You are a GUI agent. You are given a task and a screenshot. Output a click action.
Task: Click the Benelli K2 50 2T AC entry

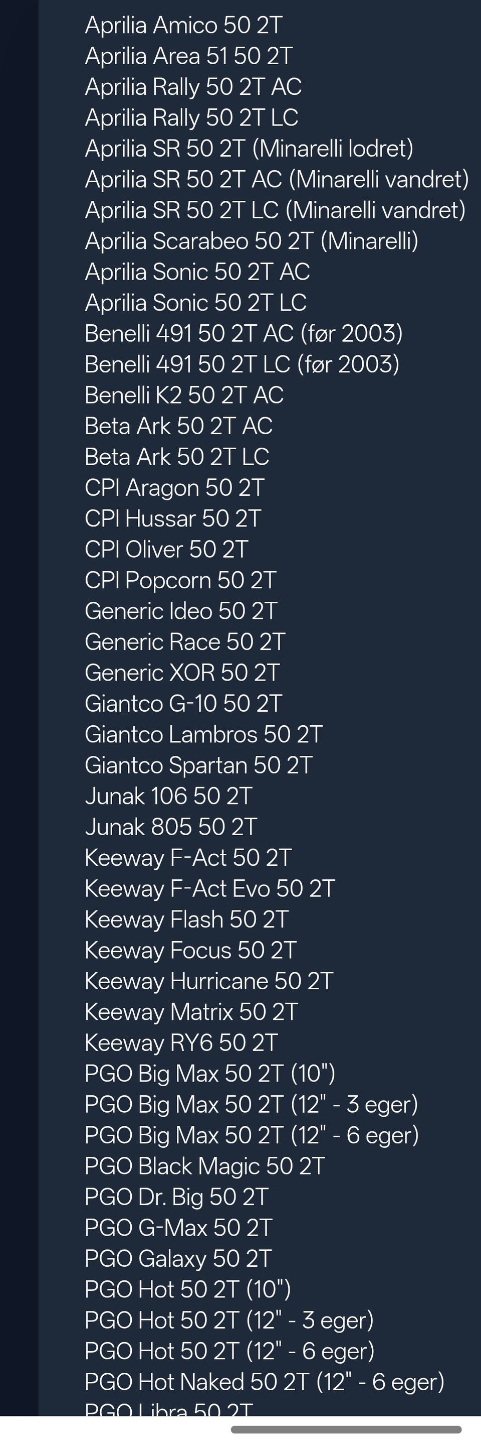click(x=184, y=395)
